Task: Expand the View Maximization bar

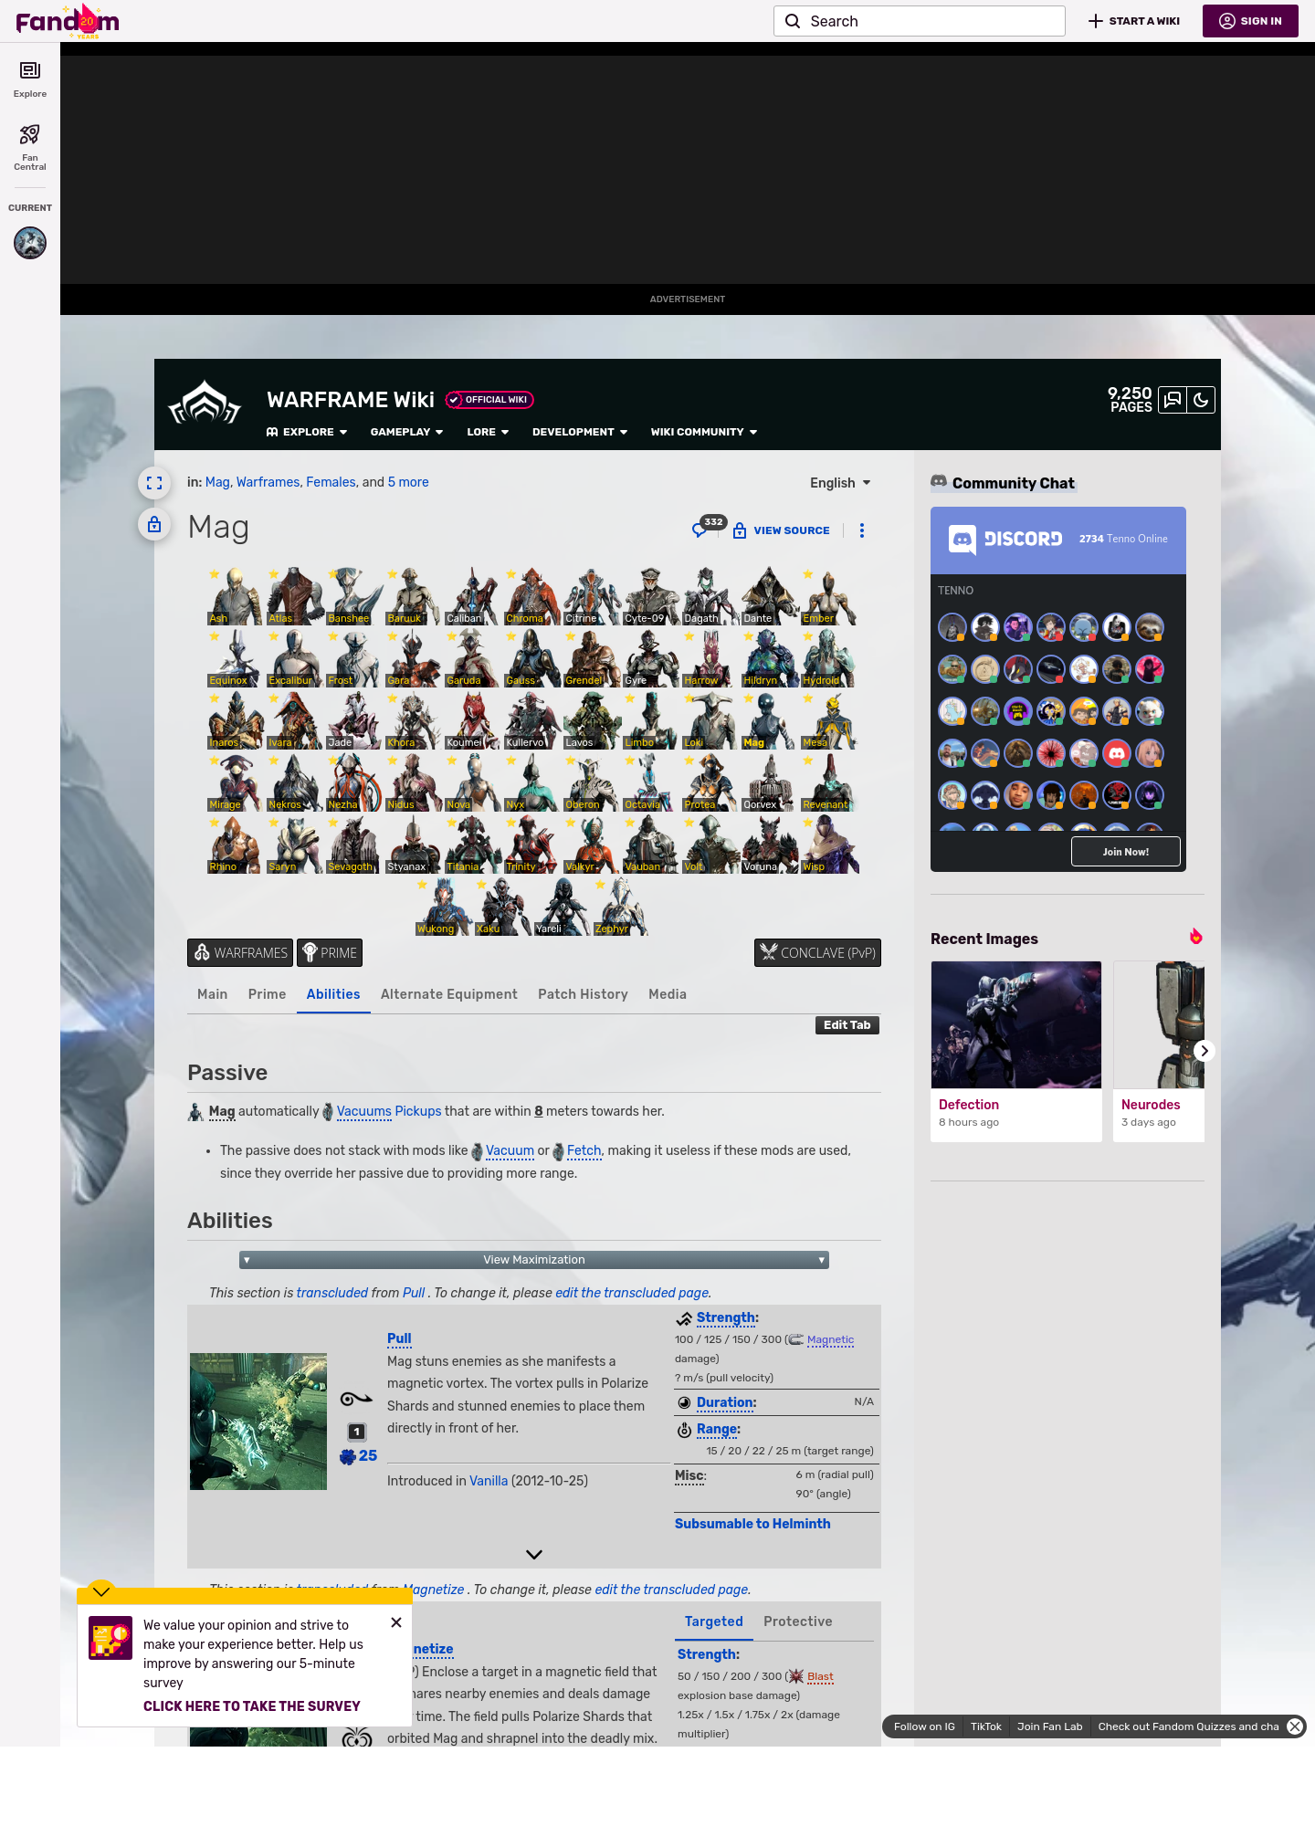Action: [534, 1260]
